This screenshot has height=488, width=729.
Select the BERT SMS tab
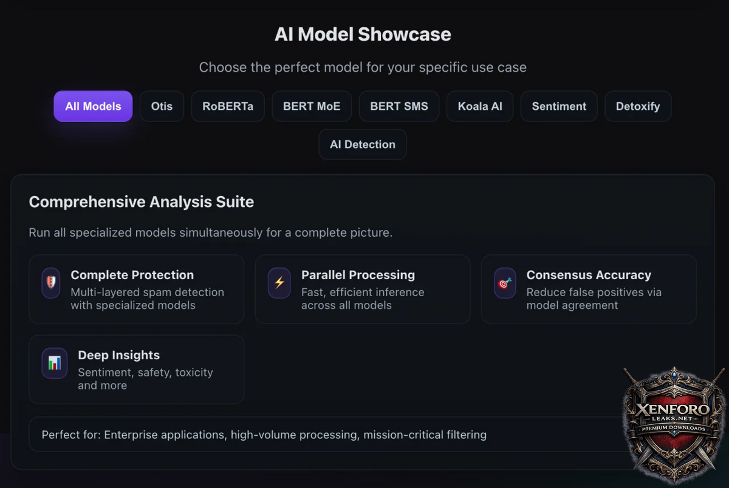tap(399, 106)
